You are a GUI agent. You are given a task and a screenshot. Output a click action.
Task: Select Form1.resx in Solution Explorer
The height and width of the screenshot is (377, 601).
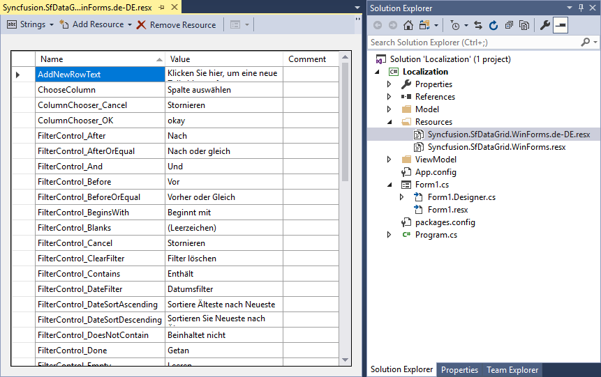447,210
